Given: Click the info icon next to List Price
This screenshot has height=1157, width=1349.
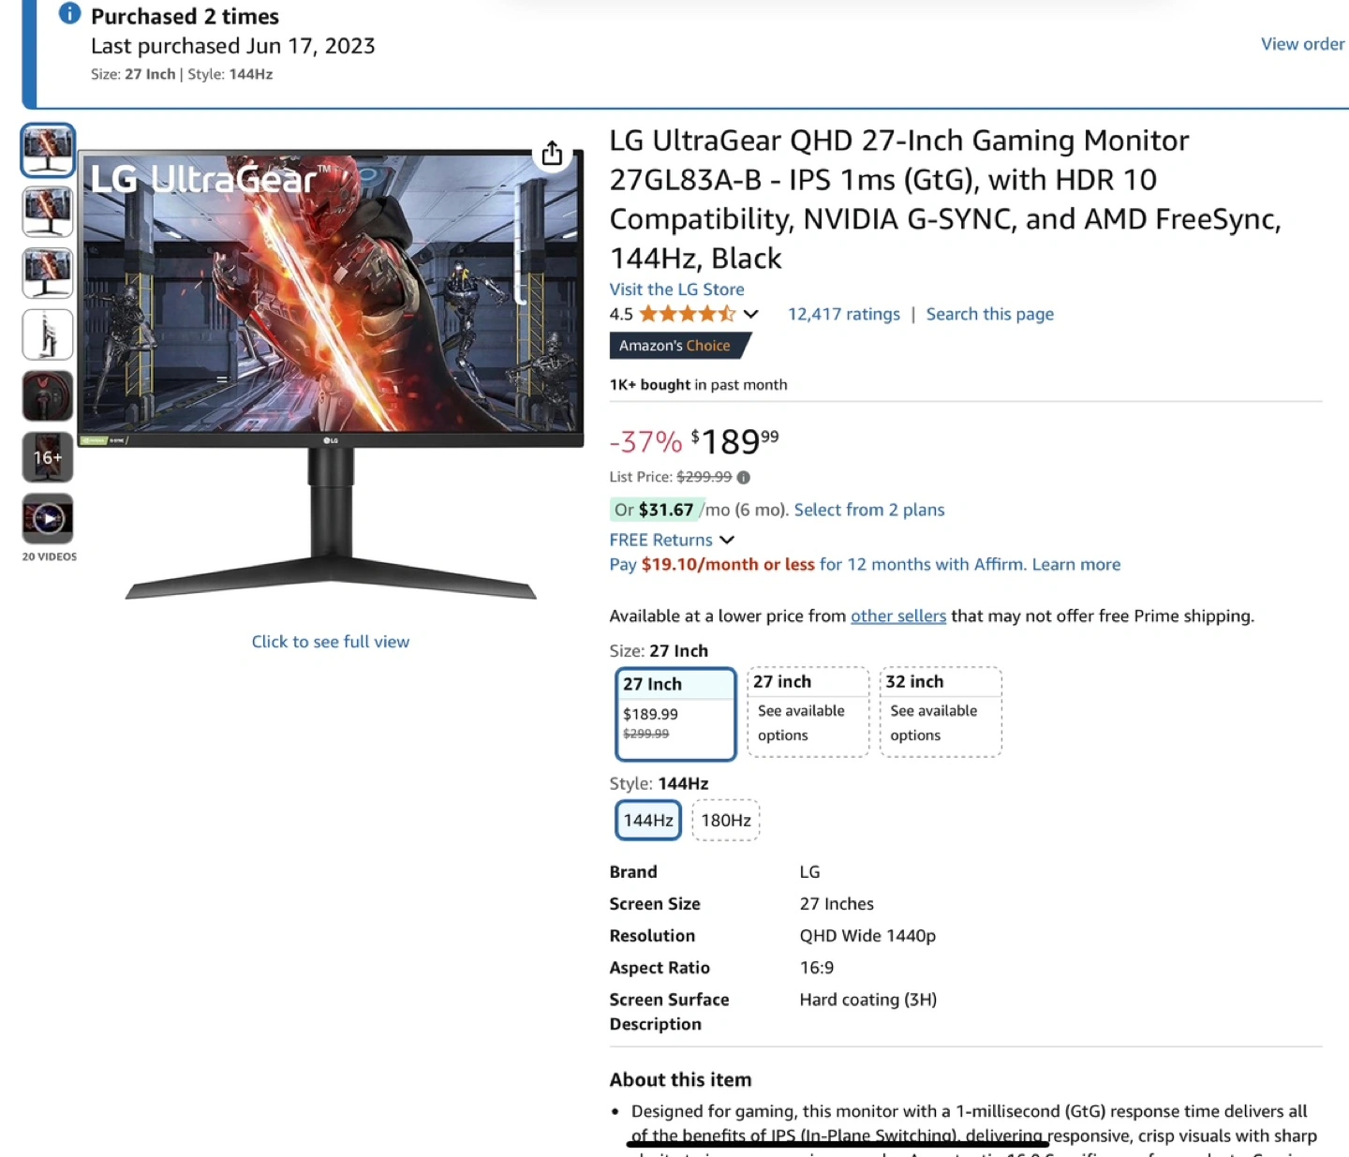Looking at the screenshot, I should click(x=743, y=478).
